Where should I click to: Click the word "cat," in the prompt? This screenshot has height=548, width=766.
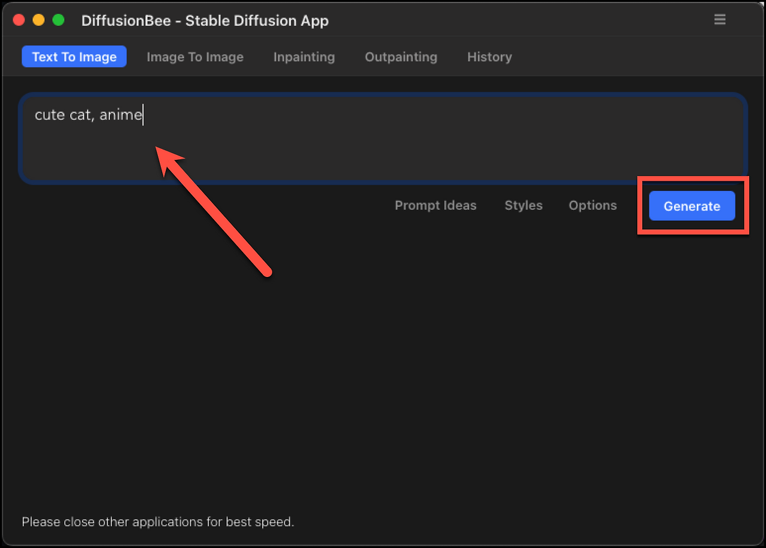tap(82, 115)
